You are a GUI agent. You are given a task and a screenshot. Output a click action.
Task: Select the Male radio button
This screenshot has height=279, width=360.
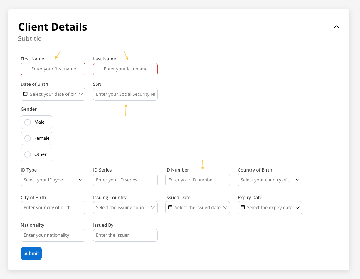click(x=28, y=122)
